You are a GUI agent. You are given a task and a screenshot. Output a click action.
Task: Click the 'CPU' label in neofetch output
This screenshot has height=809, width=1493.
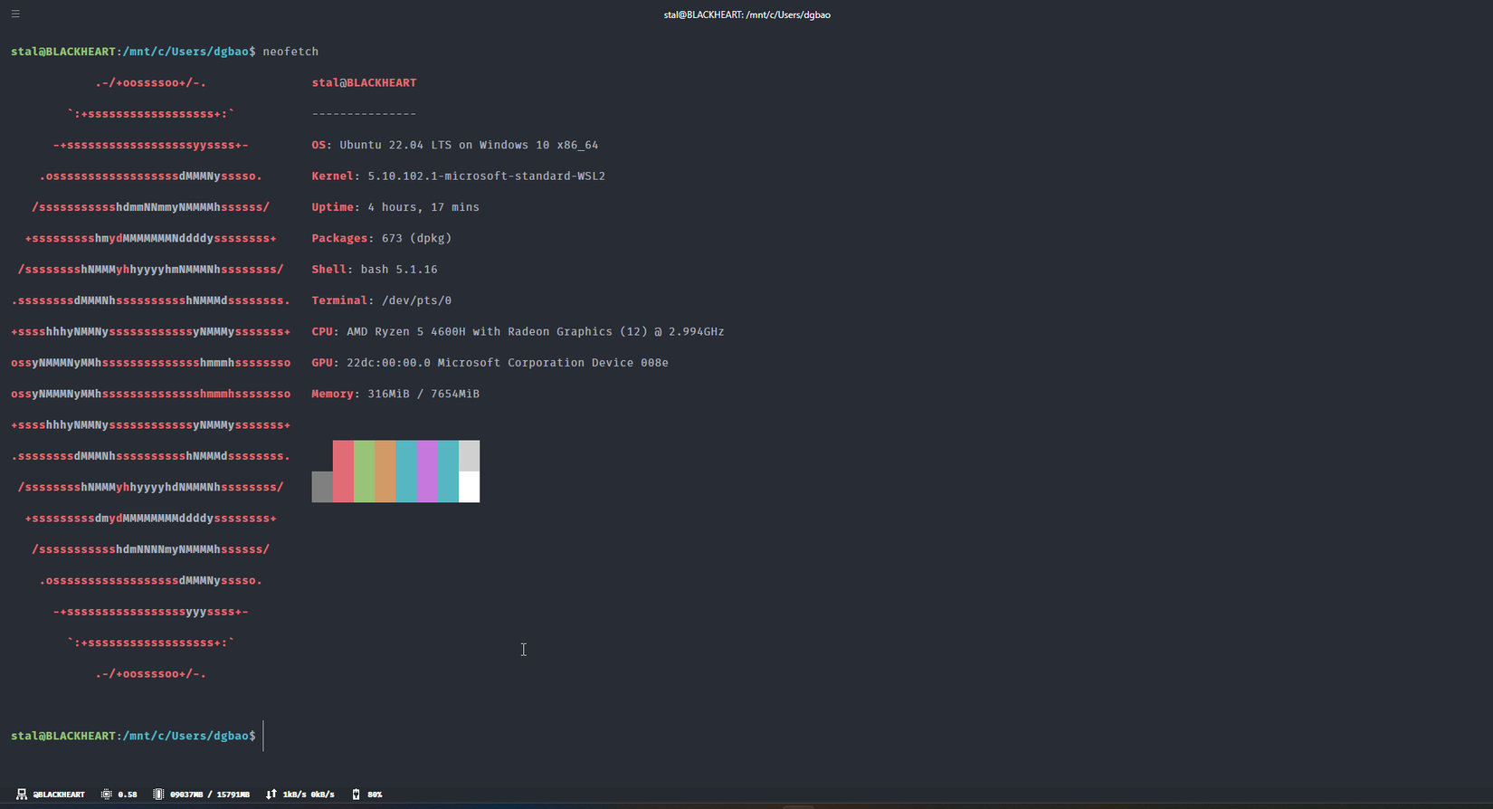click(x=322, y=332)
